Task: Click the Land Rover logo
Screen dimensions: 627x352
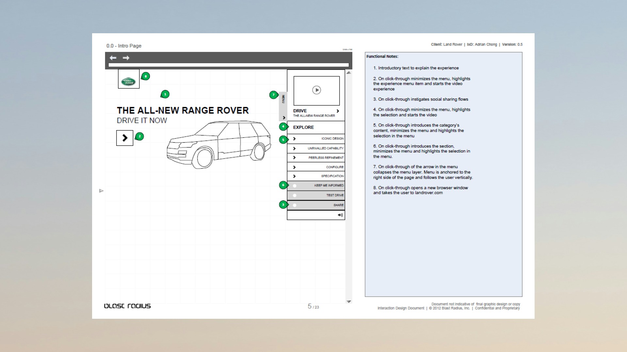Action: [128, 81]
